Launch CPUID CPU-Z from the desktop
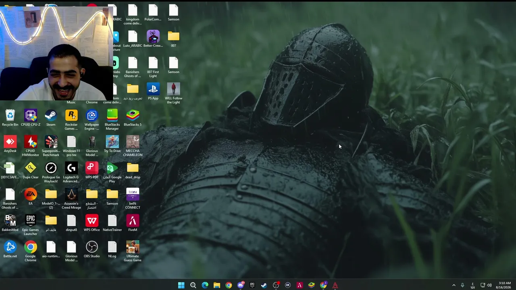 (x=31, y=118)
